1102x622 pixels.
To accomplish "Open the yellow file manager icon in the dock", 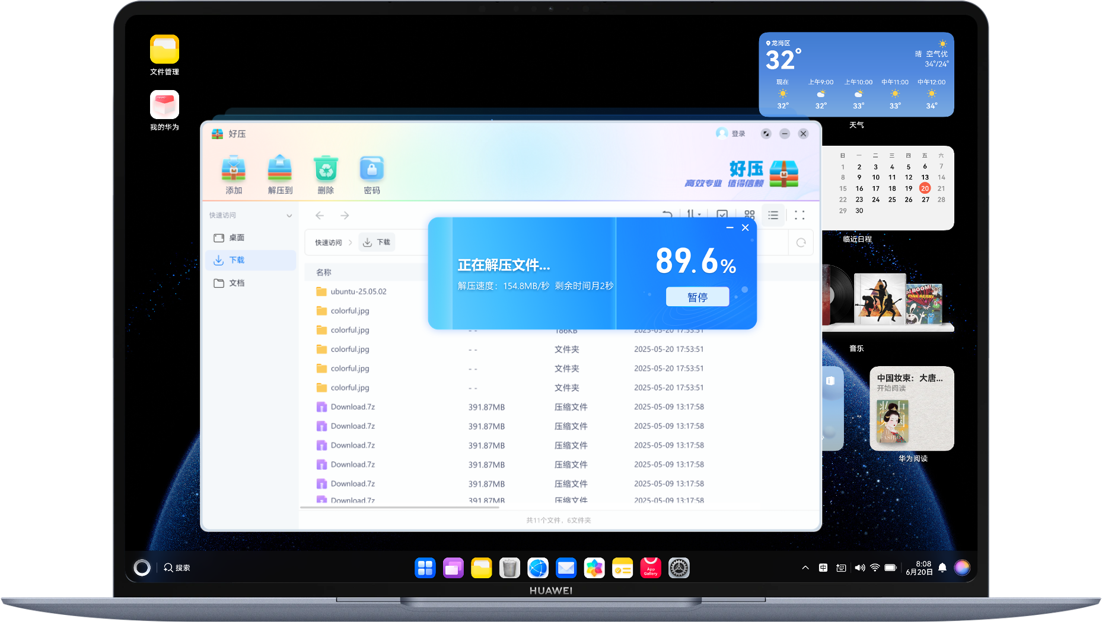I will pos(482,568).
